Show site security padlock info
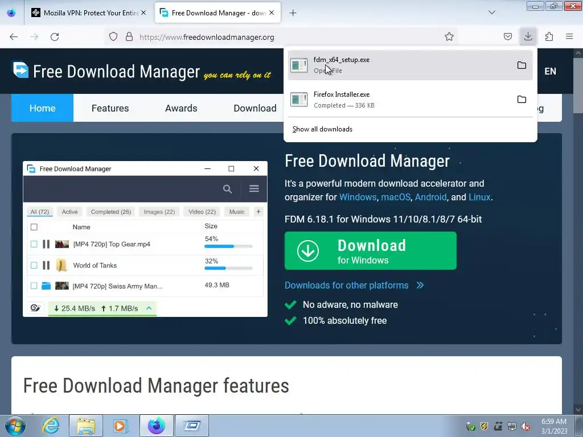583x437 pixels. pyautogui.click(x=129, y=37)
